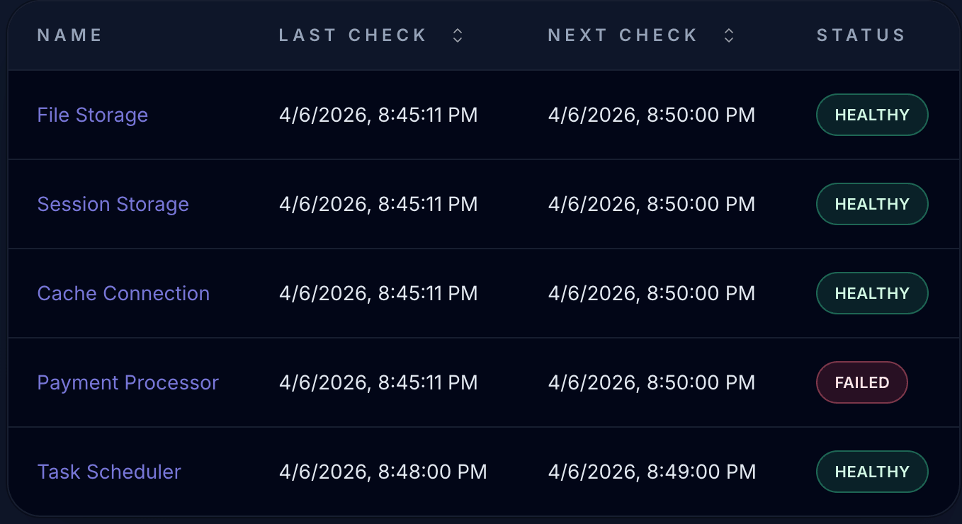962x524 pixels.
Task: Click Session Storage's HEALTHY badge
Action: click(x=872, y=204)
